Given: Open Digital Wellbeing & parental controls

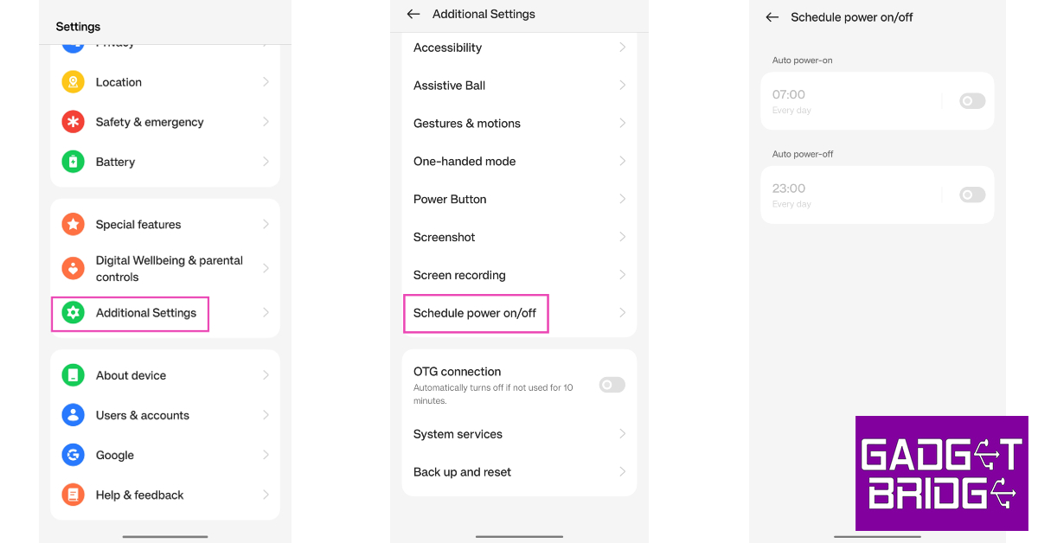Looking at the screenshot, I should [x=170, y=268].
